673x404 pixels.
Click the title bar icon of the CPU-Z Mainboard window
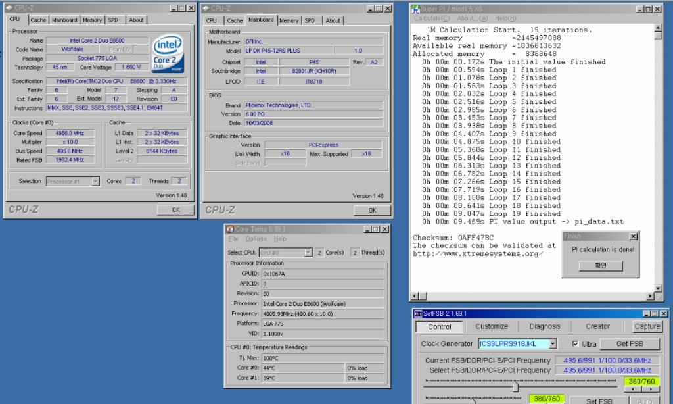pos(206,9)
